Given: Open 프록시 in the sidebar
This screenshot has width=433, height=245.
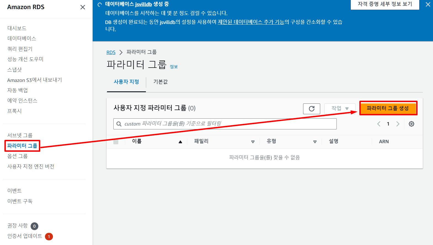Looking at the screenshot, I should pos(14,111).
